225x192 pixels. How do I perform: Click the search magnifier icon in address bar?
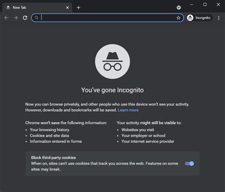pos(37,18)
